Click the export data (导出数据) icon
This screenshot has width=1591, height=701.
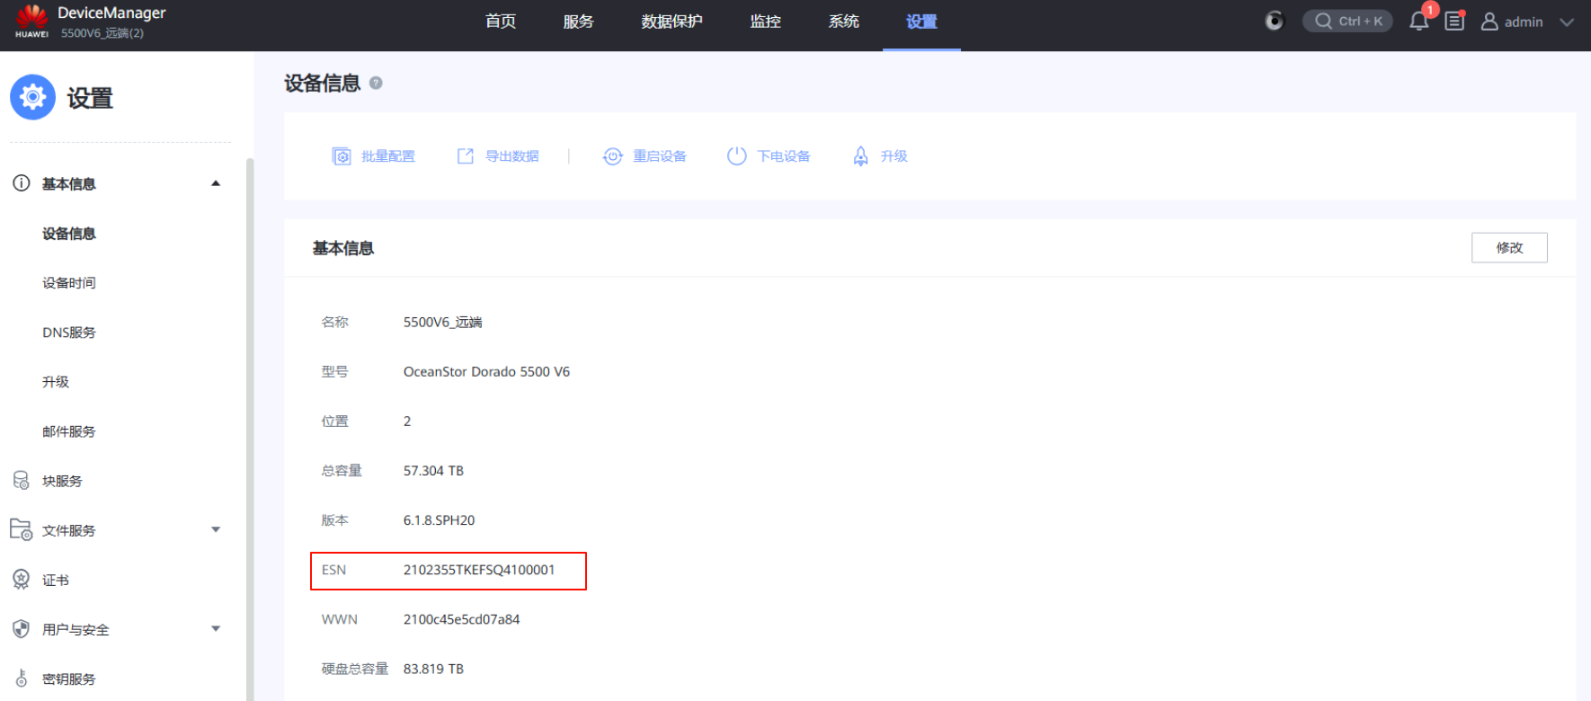tap(466, 156)
